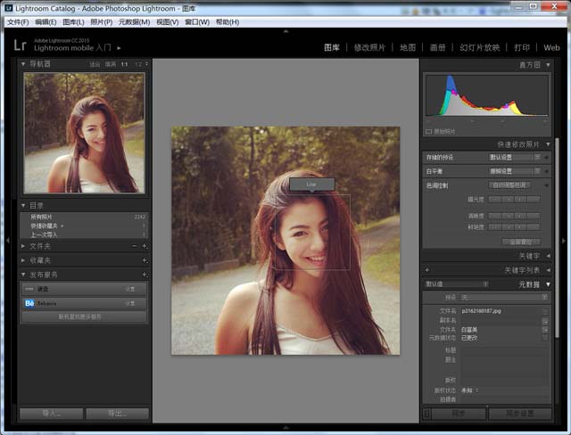The width and height of the screenshot is (571, 435).
Task: Open navigator zoom ratio dropdown arrows
Action: click(x=146, y=64)
